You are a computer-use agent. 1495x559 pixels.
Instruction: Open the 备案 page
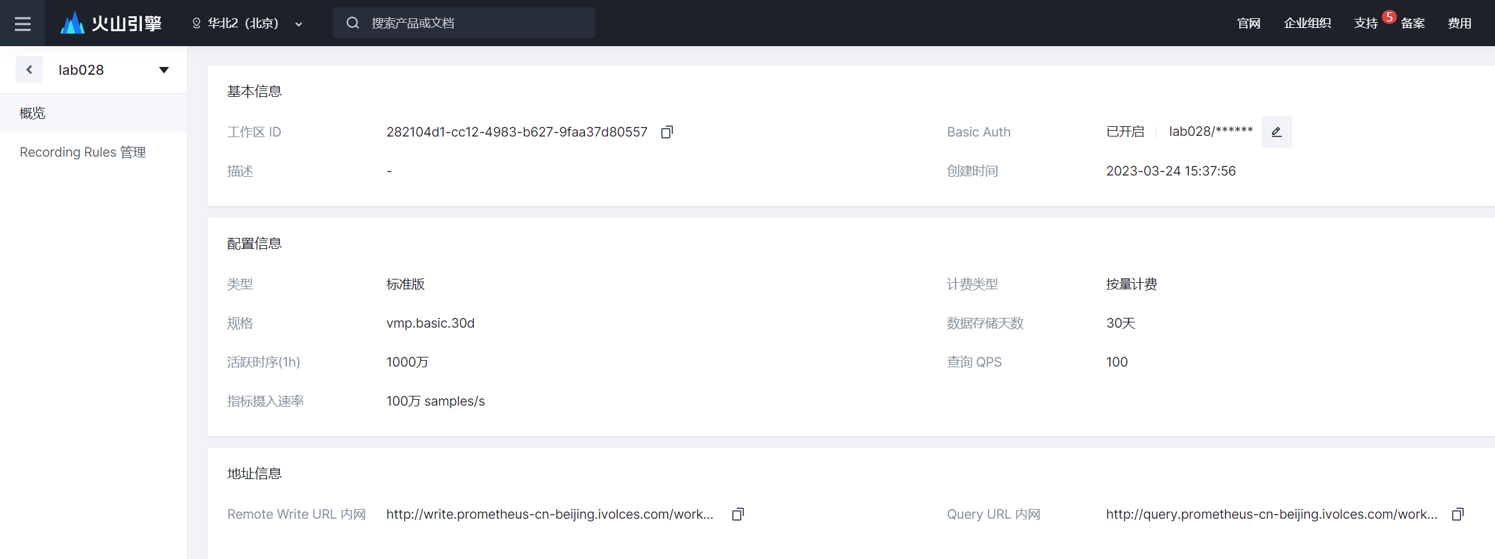coord(1412,23)
